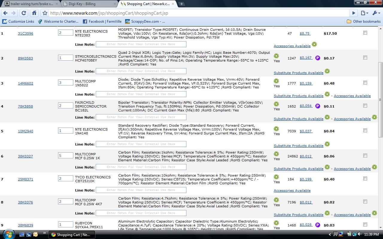Screen dimensions: 383x239
Task: Tick the checkbox for the BC182L transistor row
Action: coord(365,106)
